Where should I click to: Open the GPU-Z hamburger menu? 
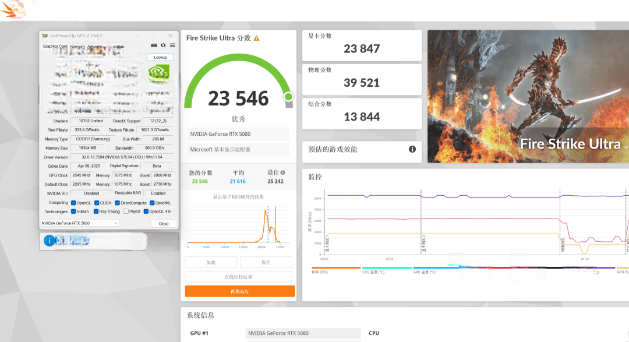[172, 45]
